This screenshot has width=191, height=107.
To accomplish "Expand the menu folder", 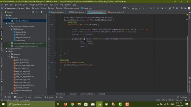I will pyautogui.click(x=9, y=93).
